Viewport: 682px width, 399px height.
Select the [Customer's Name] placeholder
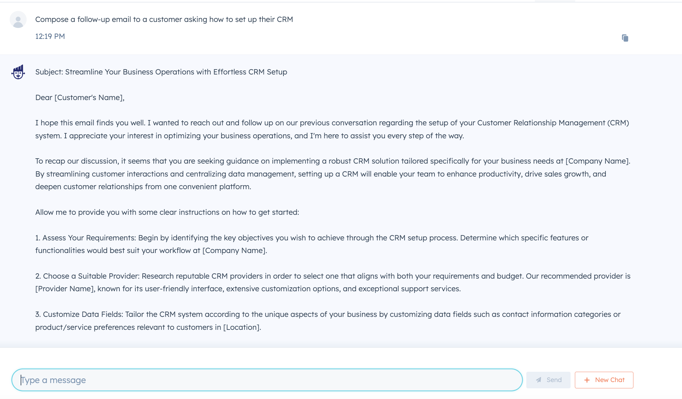(90, 97)
